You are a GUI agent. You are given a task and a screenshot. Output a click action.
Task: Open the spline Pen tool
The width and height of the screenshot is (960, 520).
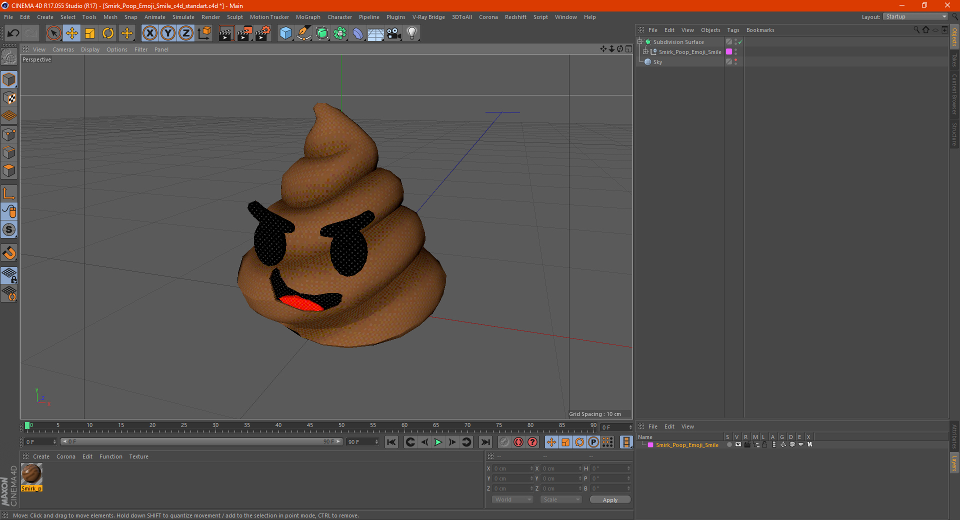click(304, 33)
